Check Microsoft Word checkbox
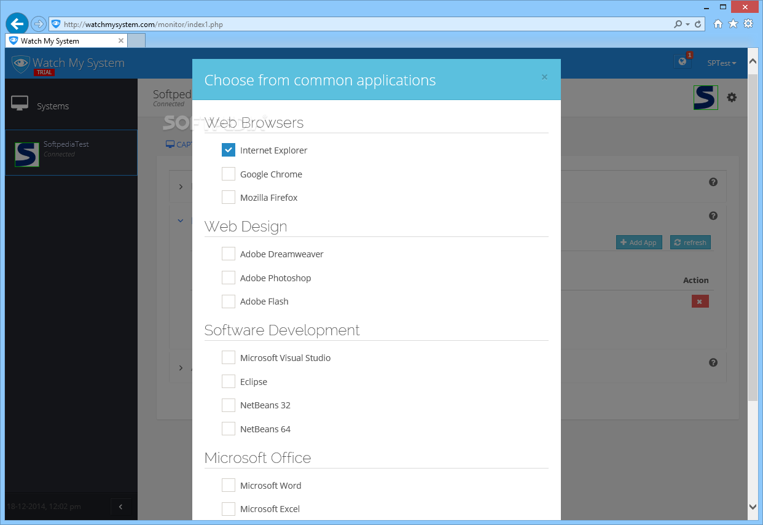This screenshot has height=525, width=763. pyautogui.click(x=229, y=485)
